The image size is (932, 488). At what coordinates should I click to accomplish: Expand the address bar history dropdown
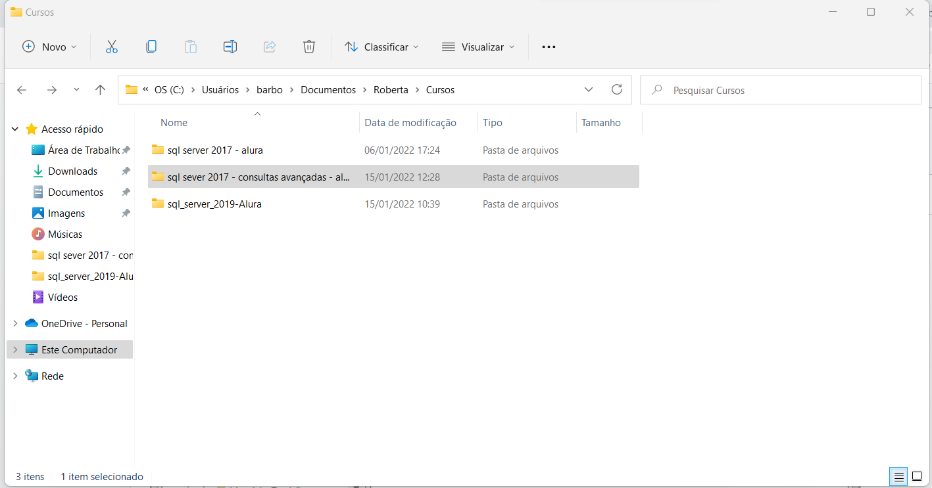pyautogui.click(x=589, y=89)
